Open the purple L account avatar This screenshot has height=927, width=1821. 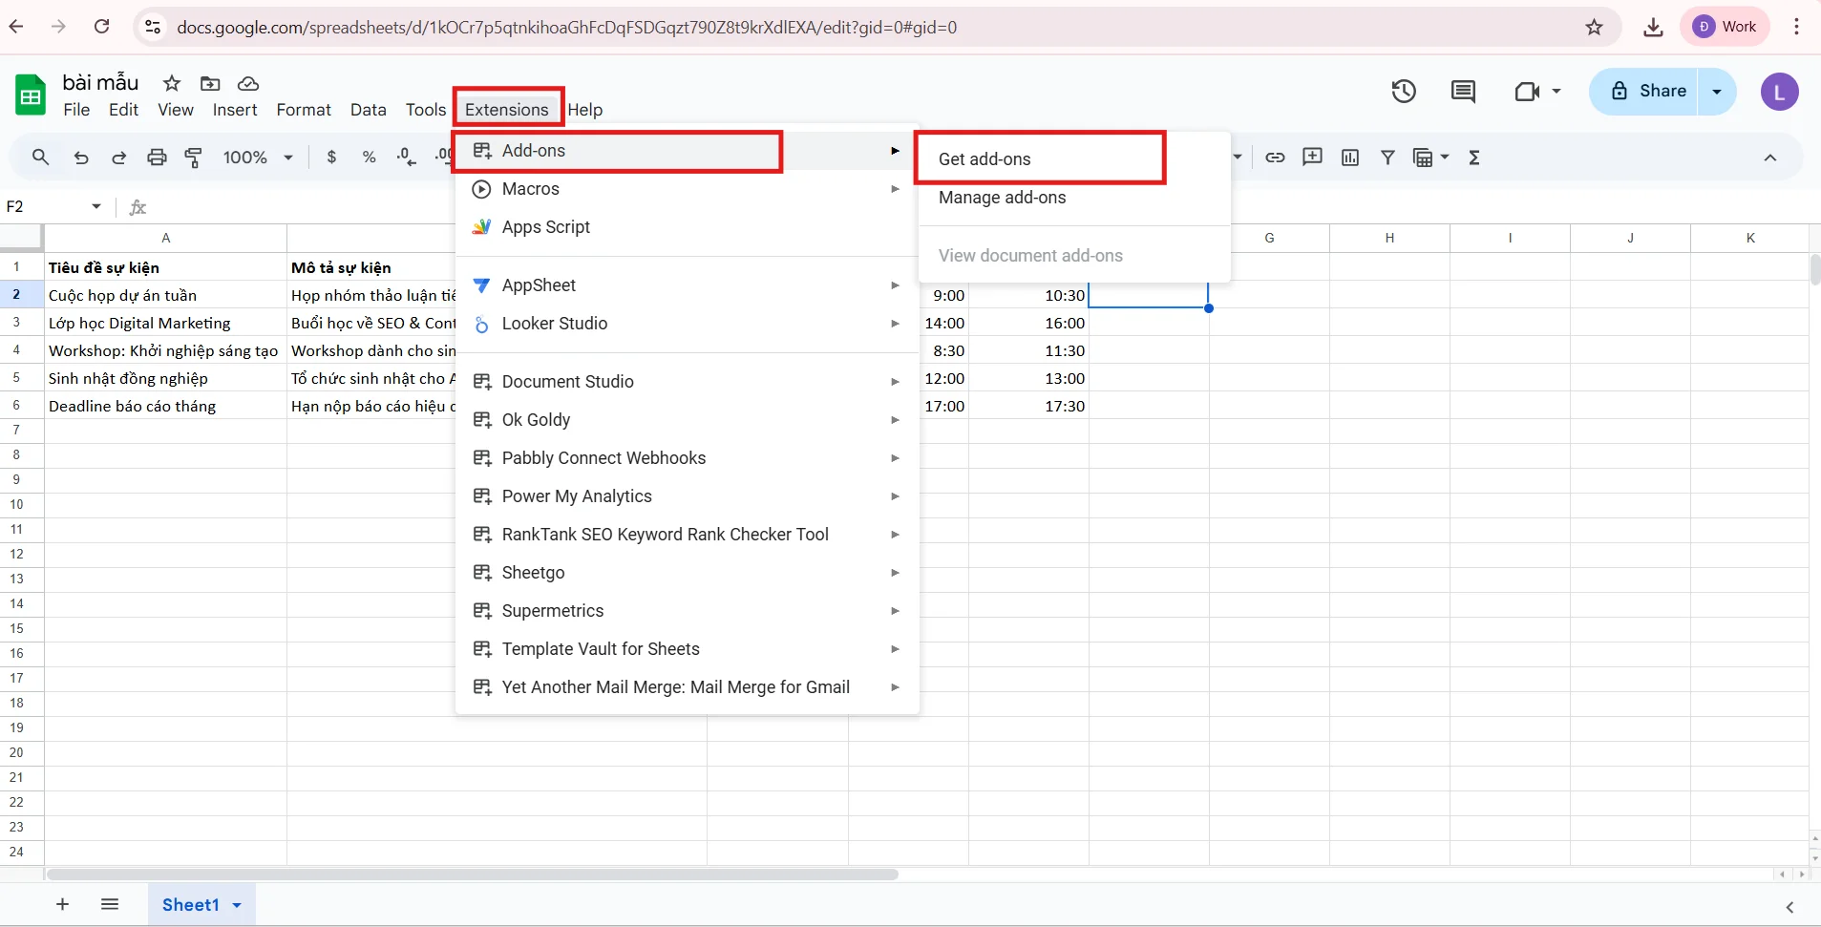click(1780, 93)
